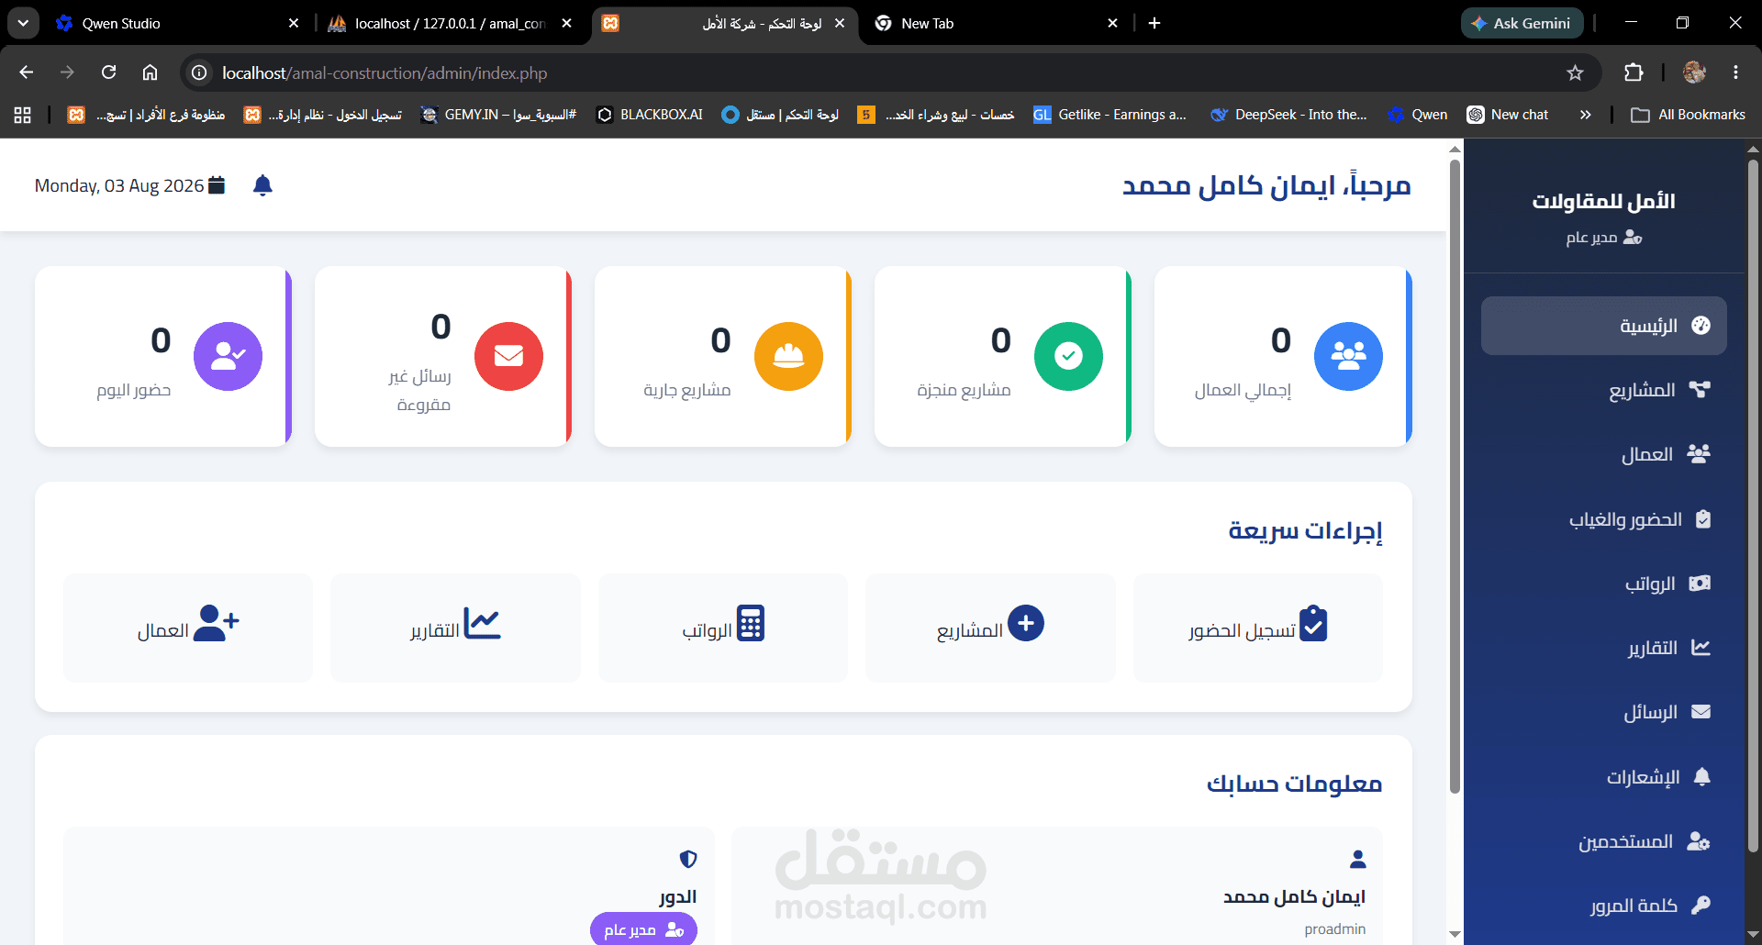Open الحضور والغياب sidebar item
The height and width of the screenshot is (945, 1762).
click(1603, 519)
